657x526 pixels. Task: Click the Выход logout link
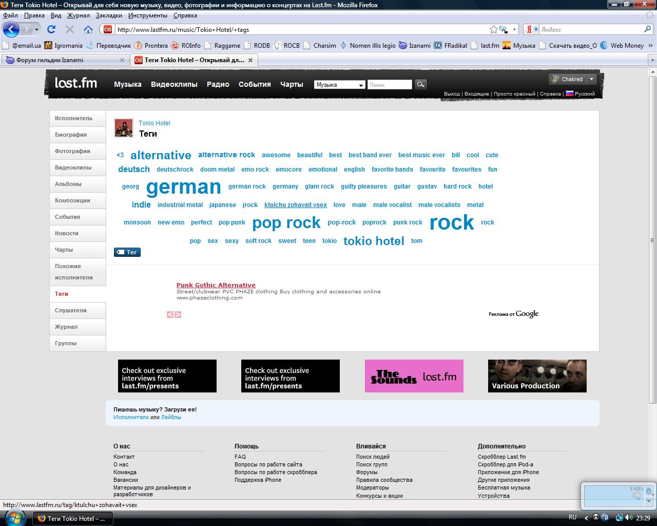(452, 94)
